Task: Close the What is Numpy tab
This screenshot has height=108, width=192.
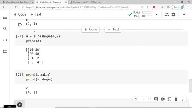Action: click(x=32, y=2)
